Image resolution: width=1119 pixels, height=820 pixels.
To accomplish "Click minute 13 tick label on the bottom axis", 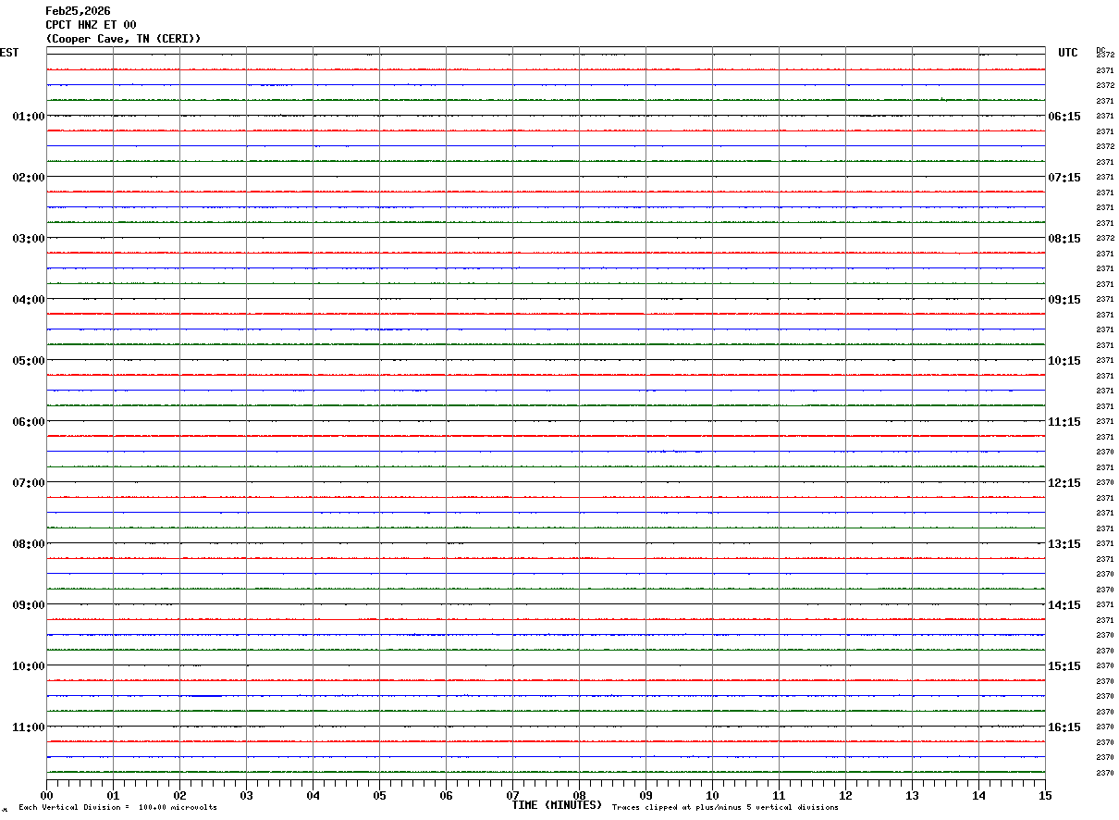I will click(x=912, y=795).
